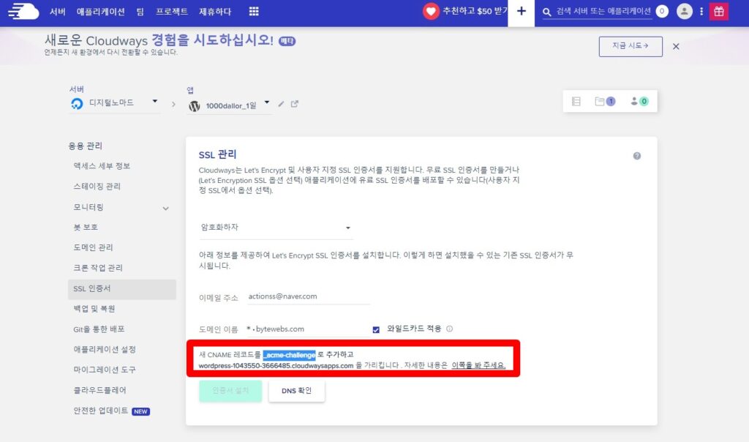Click the DNS 확인 button
This screenshot has height=442, width=749.
tap(297, 390)
